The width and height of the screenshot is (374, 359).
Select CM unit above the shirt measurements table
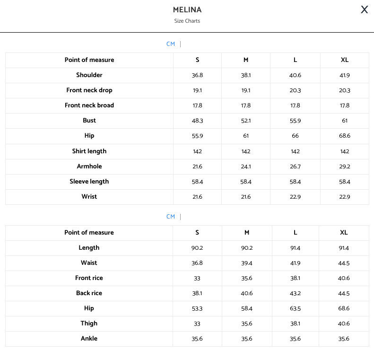tap(171, 44)
